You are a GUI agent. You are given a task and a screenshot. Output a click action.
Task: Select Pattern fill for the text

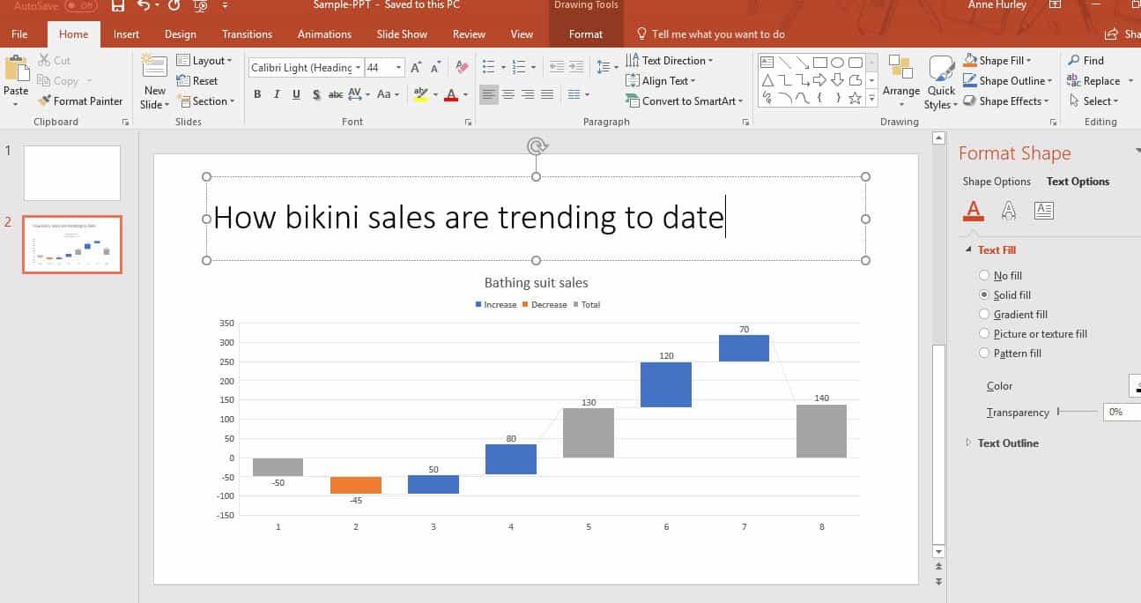(984, 353)
